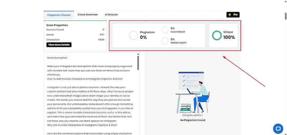Click the Plagiarism 0% progress ring
Image resolution: width=287 pixels, height=135 pixels.
click(133, 35)
